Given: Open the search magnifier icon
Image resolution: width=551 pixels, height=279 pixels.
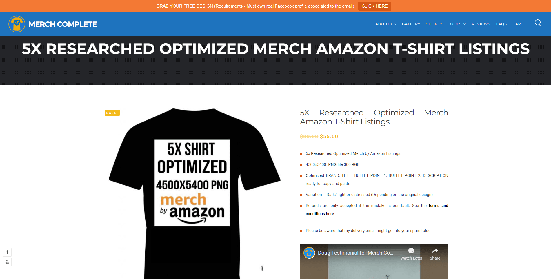Looking at the screenshot, I should [538, 23].
